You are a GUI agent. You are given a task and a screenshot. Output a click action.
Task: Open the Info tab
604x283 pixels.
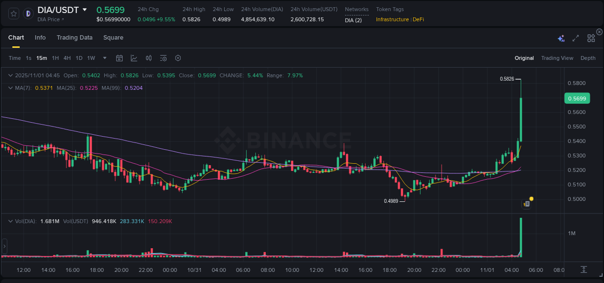(x=40, y=37)
